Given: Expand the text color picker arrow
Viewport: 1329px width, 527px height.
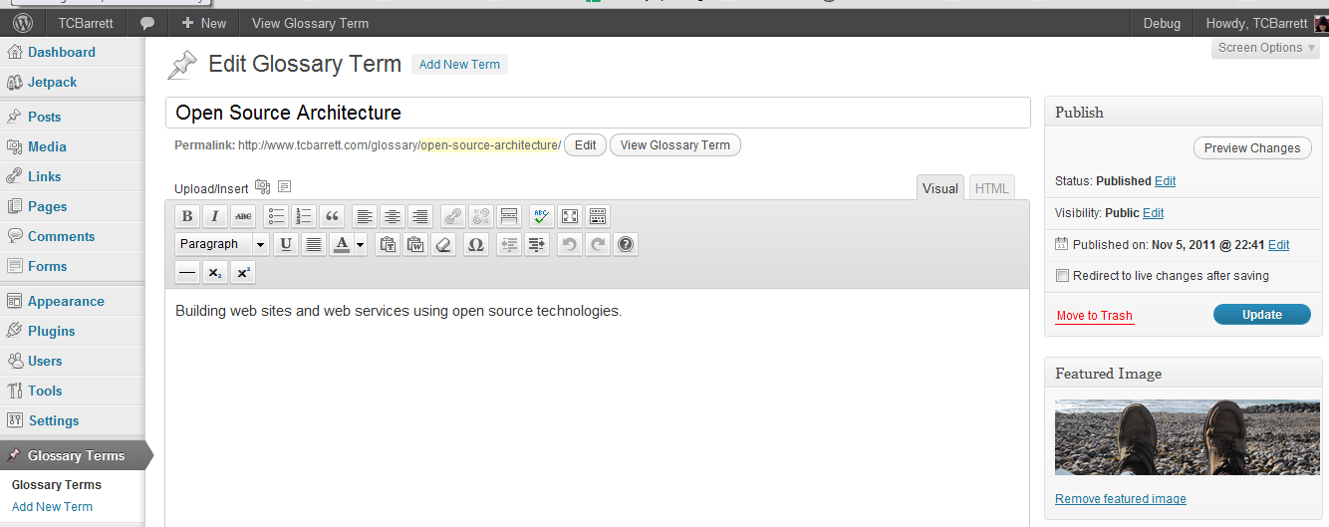Looking at the screenshot, I should coord(360,244).
